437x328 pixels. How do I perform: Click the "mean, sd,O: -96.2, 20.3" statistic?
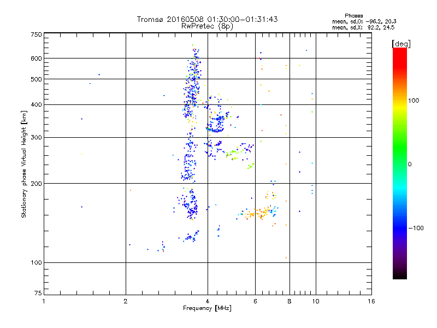[364, 21]
